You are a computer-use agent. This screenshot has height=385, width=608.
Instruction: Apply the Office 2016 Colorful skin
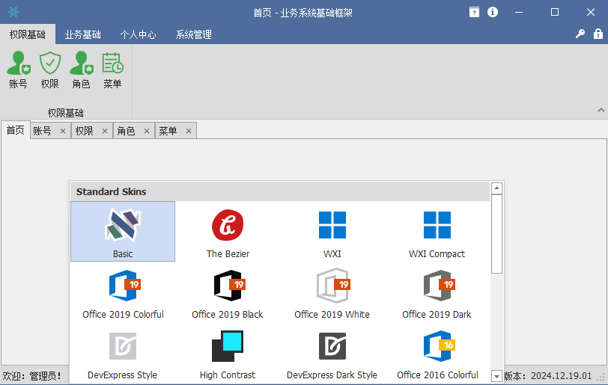(x=437, y=354)
